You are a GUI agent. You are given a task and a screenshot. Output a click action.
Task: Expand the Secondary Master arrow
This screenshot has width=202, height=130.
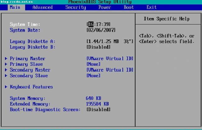pyautogui.click(x=6, y=70)
